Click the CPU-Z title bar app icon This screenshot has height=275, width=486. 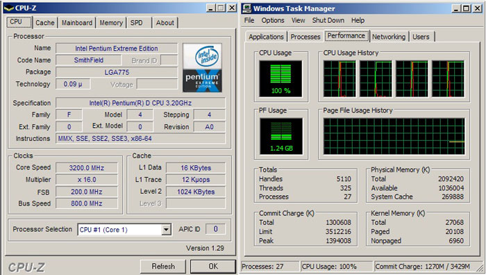9,8
